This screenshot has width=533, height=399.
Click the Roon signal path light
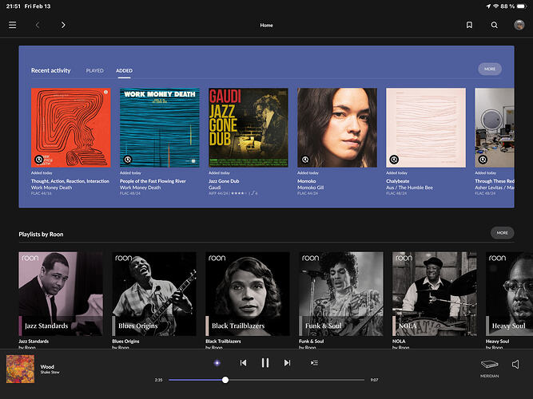point(217,362)
